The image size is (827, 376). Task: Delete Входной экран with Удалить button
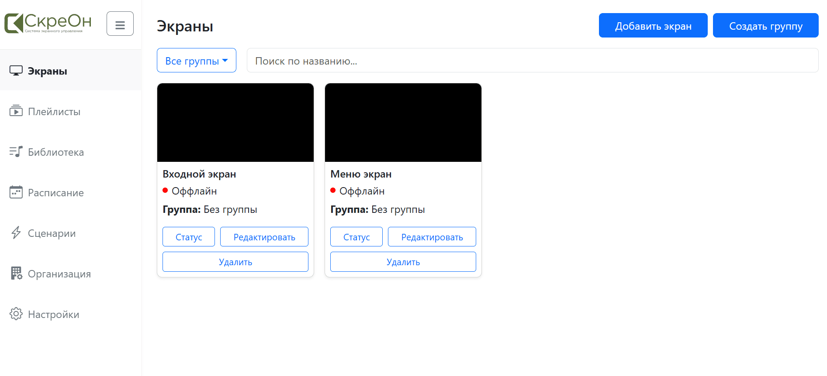[235, 262]
